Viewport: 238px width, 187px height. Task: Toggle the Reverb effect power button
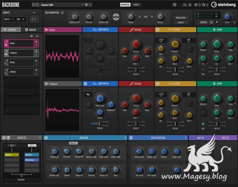[46, 138]
